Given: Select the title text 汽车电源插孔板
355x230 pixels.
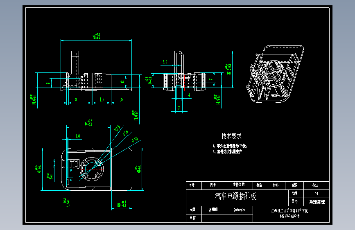Looking at the screenshot, I should [x=236, y=196].
